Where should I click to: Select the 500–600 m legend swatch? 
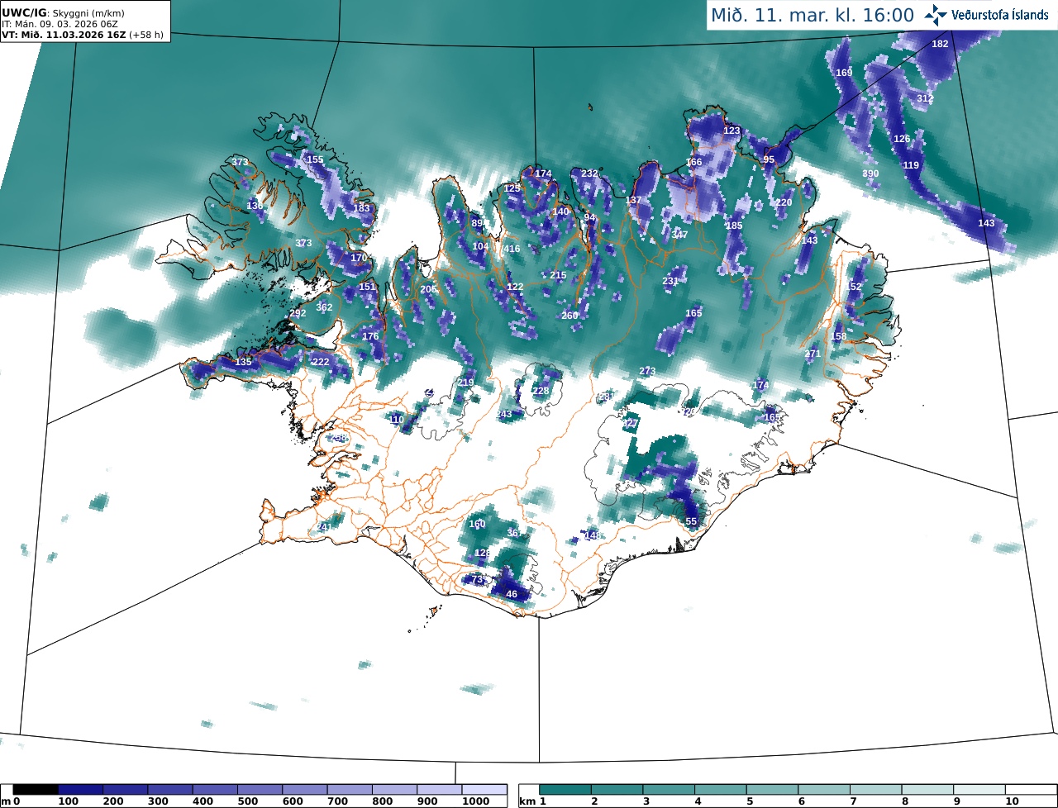(260, 790)
